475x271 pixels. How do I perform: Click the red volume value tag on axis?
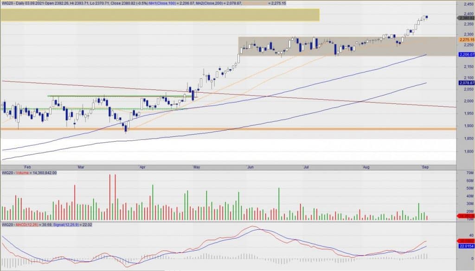[x=466, y=216]
